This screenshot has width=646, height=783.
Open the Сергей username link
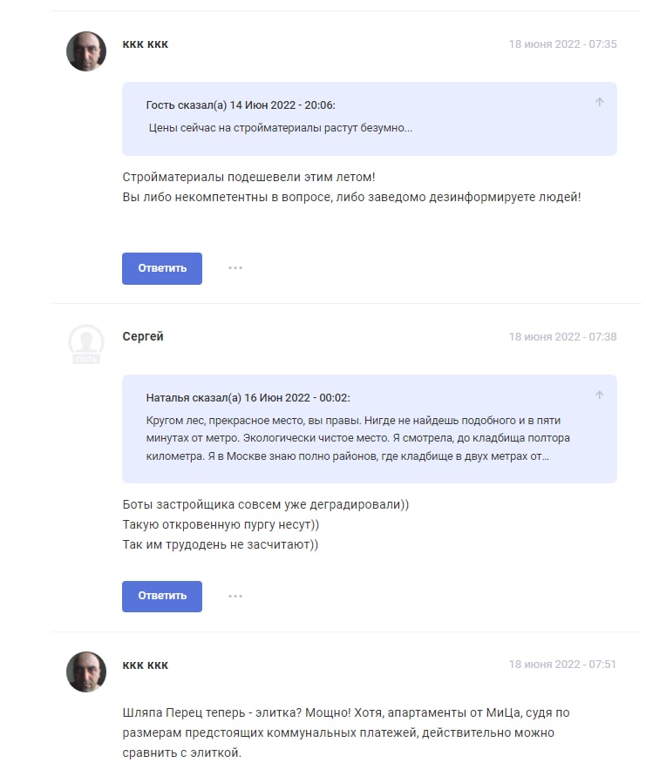coord(143,336)
